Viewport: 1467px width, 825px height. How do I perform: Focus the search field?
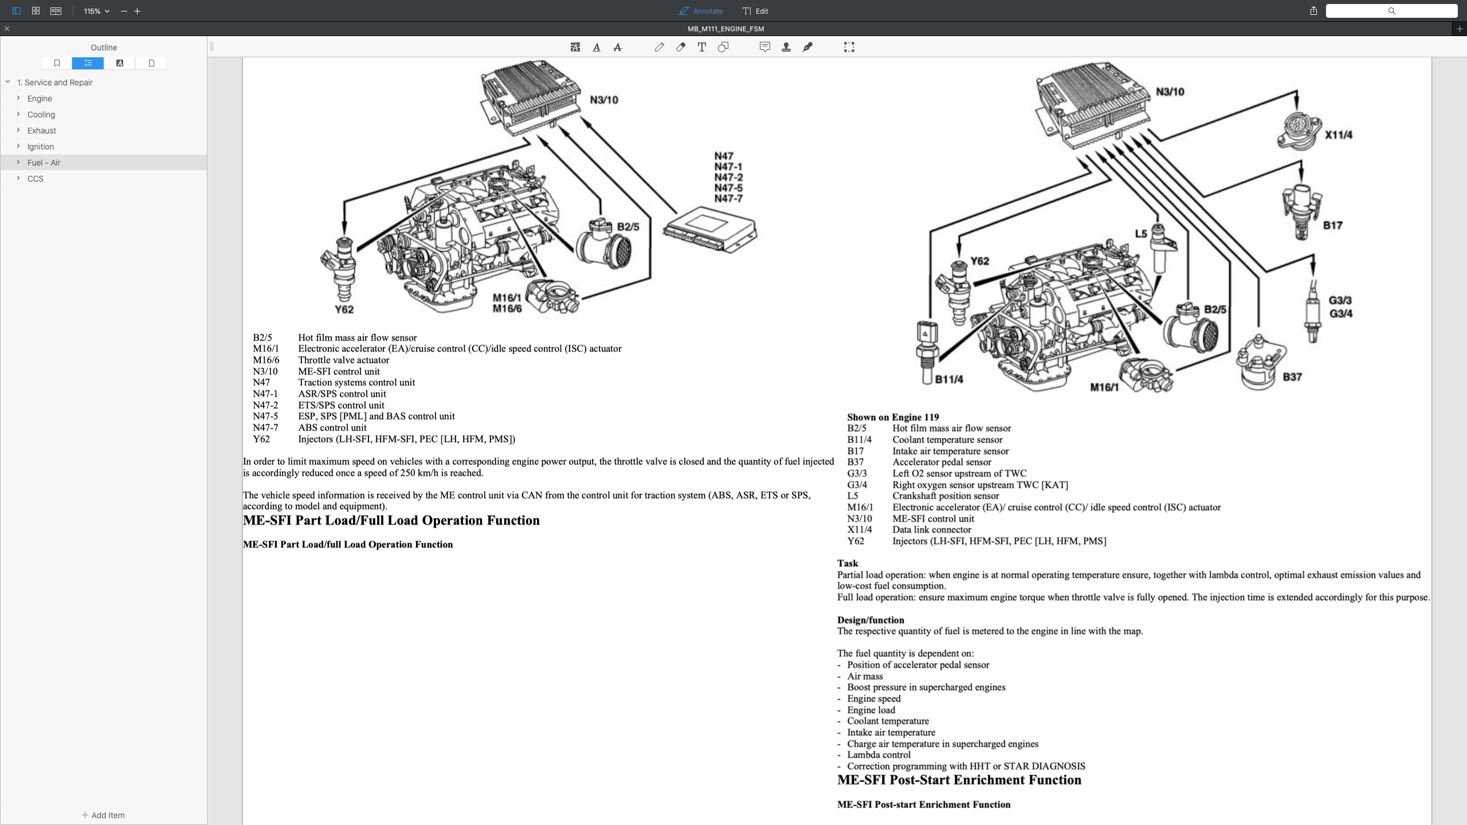click(x=1391, y=11)
